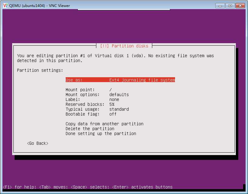Select the Label setting row
The width and height of the screenshot is (248, 194).
(x=92, y=99)
